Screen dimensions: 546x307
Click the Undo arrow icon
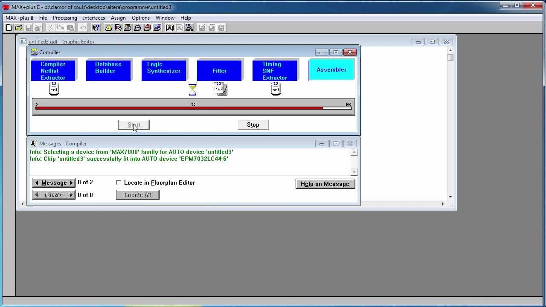(83, 28)
